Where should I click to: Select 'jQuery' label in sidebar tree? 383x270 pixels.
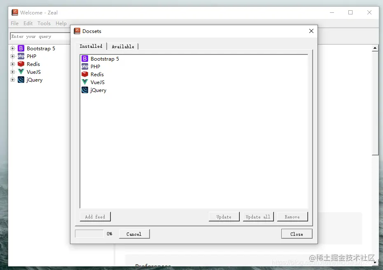click(35, 80)
